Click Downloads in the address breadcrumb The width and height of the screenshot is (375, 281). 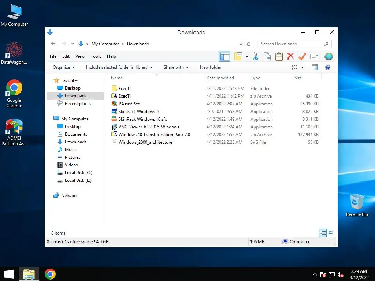point(138,44)
